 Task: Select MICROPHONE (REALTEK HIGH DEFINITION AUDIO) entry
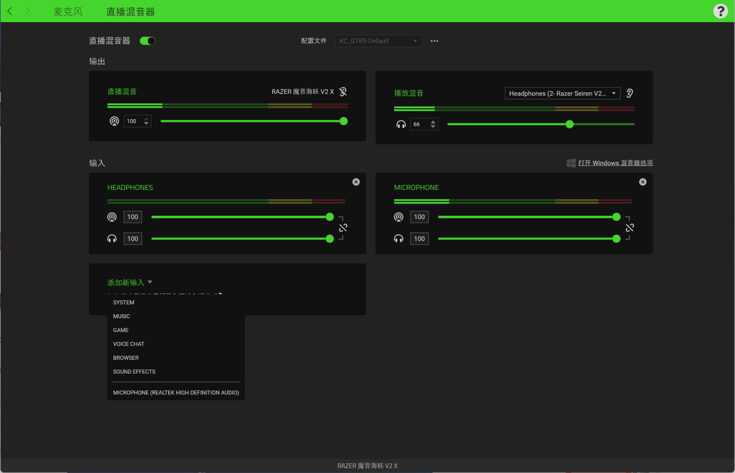(x=176, y=393)
